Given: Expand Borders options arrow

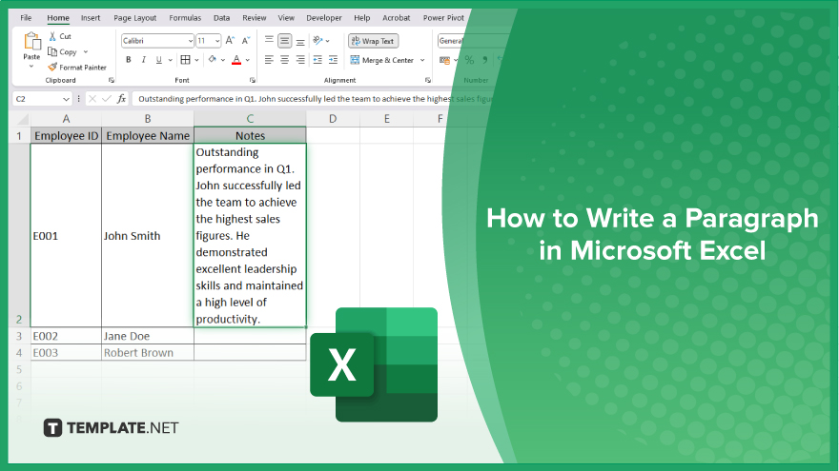Looking at the screenshot, I should click(x=197, y=60).
